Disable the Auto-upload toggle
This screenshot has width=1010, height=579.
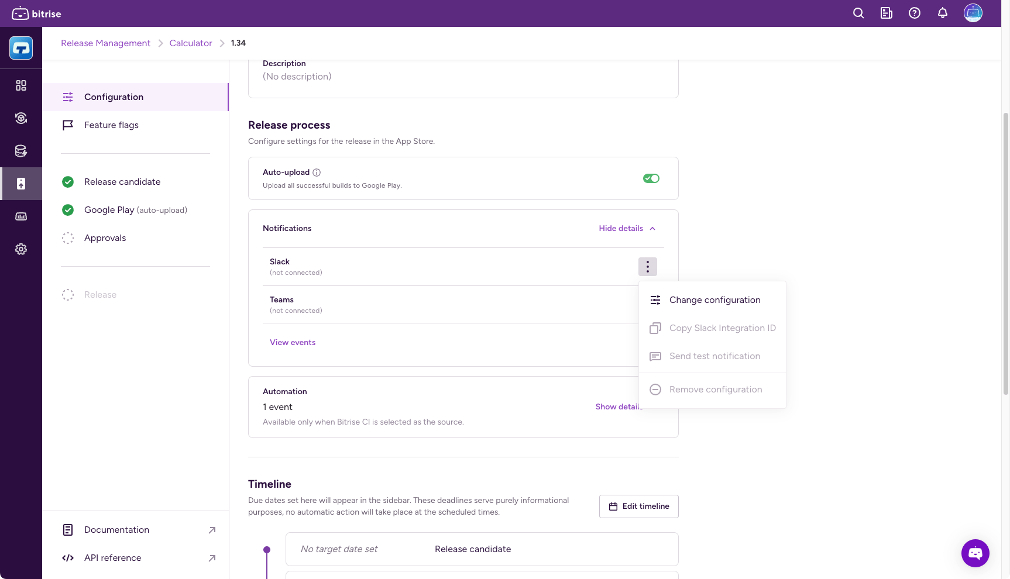(651, 178)
